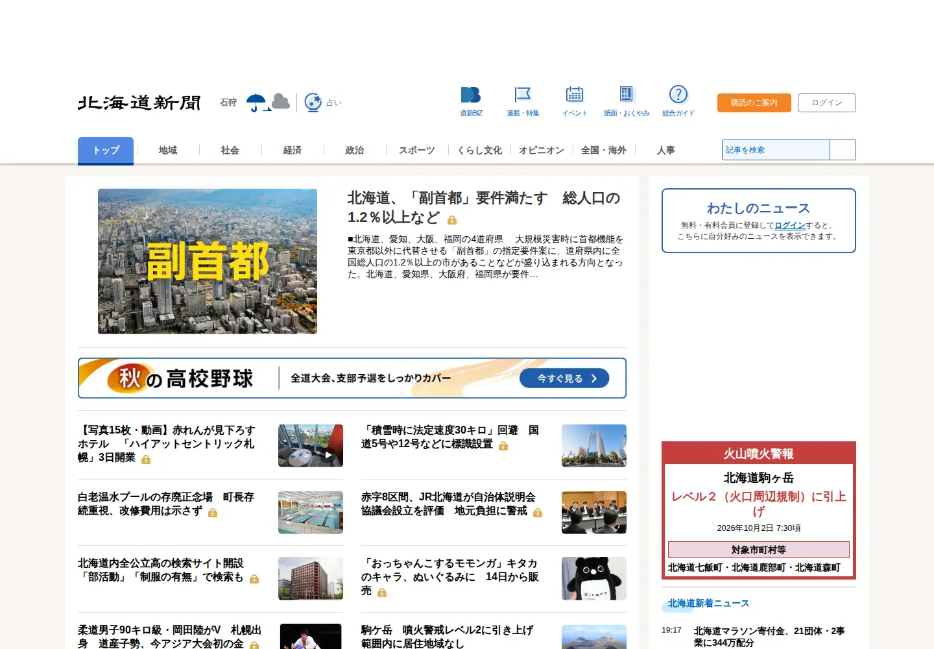Open the 経済 menu
This screenshot has width=934, height=649.
[293, 151]
